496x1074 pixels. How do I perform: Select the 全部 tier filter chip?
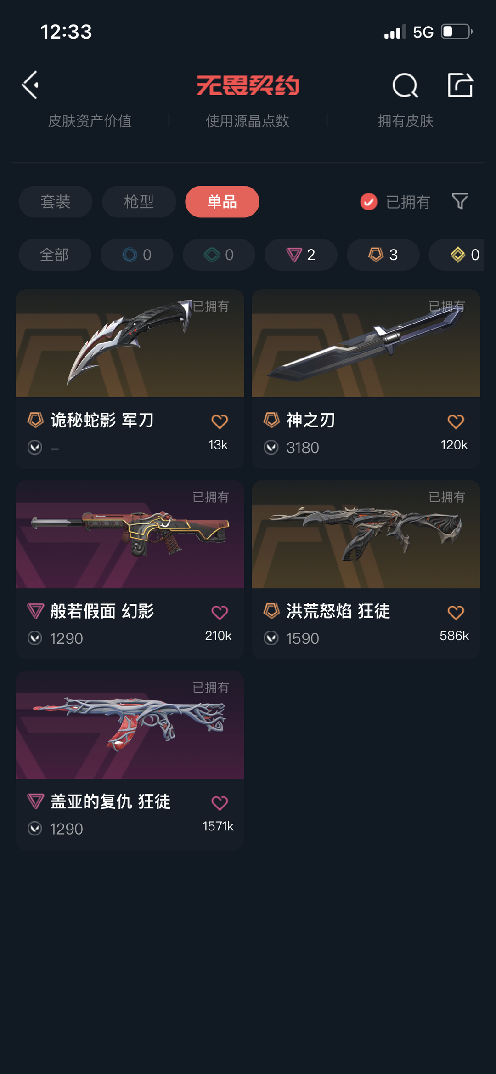pos(55,255)
